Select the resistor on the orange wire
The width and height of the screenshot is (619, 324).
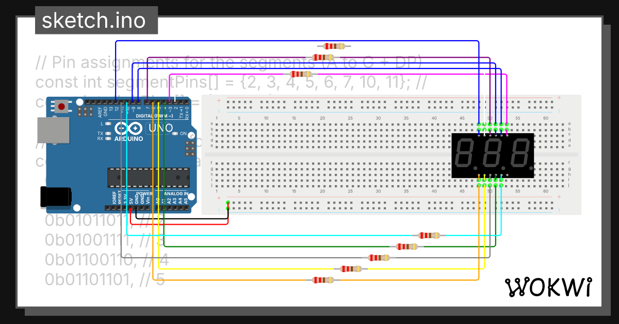322,279
